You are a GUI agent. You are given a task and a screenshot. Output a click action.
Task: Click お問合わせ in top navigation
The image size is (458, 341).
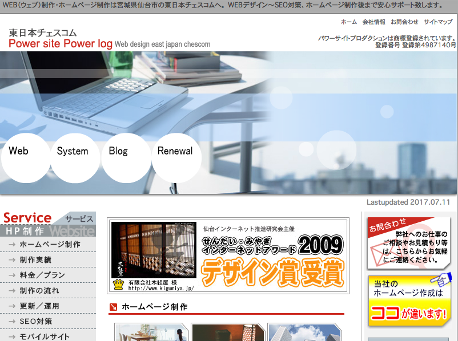[x=404, y=22]
